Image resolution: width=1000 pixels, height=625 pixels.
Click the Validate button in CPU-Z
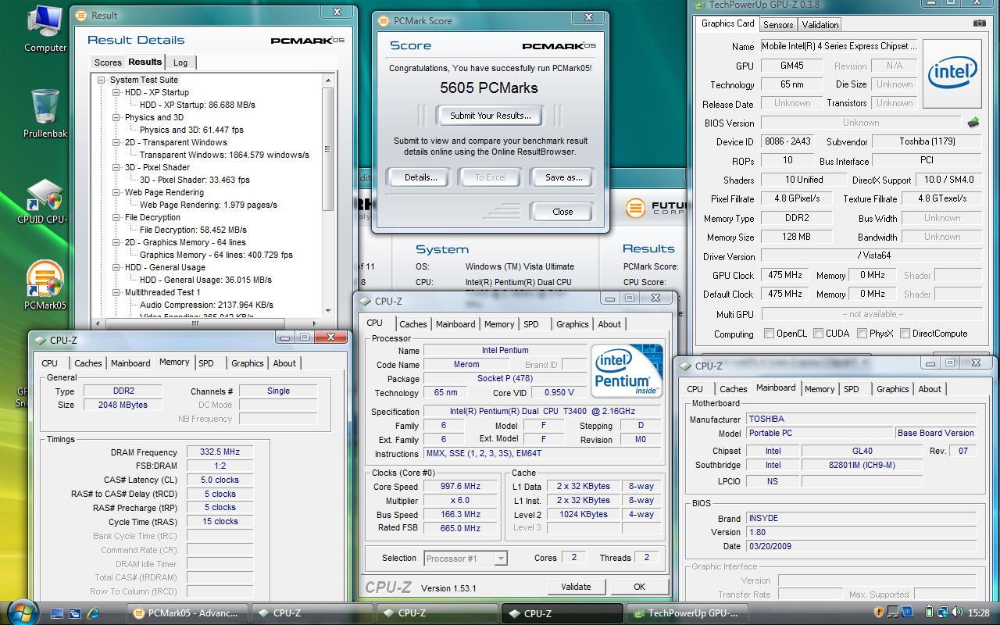[576, 587]
